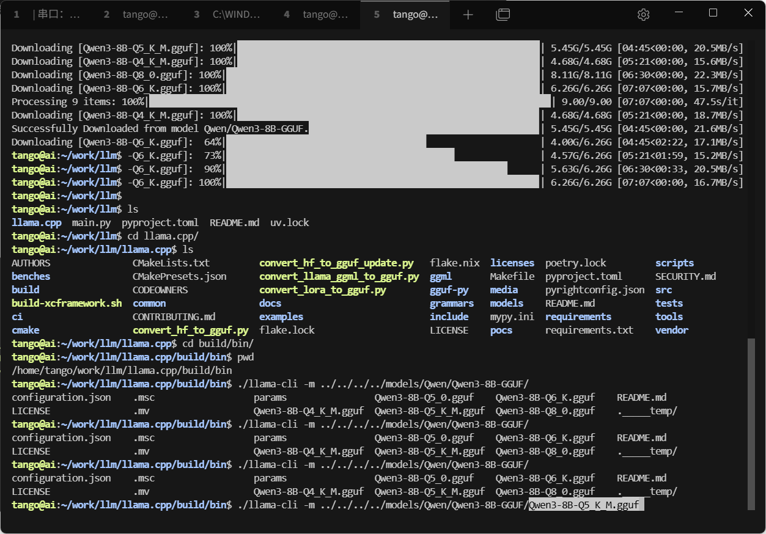Click pwd output path /home/tango/work/llm/llama.cpp/build/bin
766x534 pixels.
(x=122, y=370)
